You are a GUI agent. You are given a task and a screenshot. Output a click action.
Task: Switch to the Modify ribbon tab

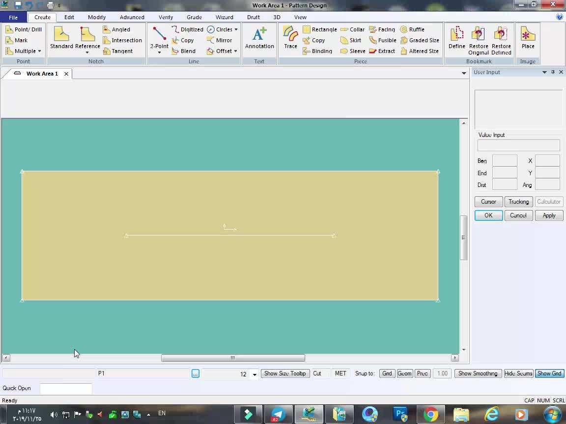(x=97, y=17)
